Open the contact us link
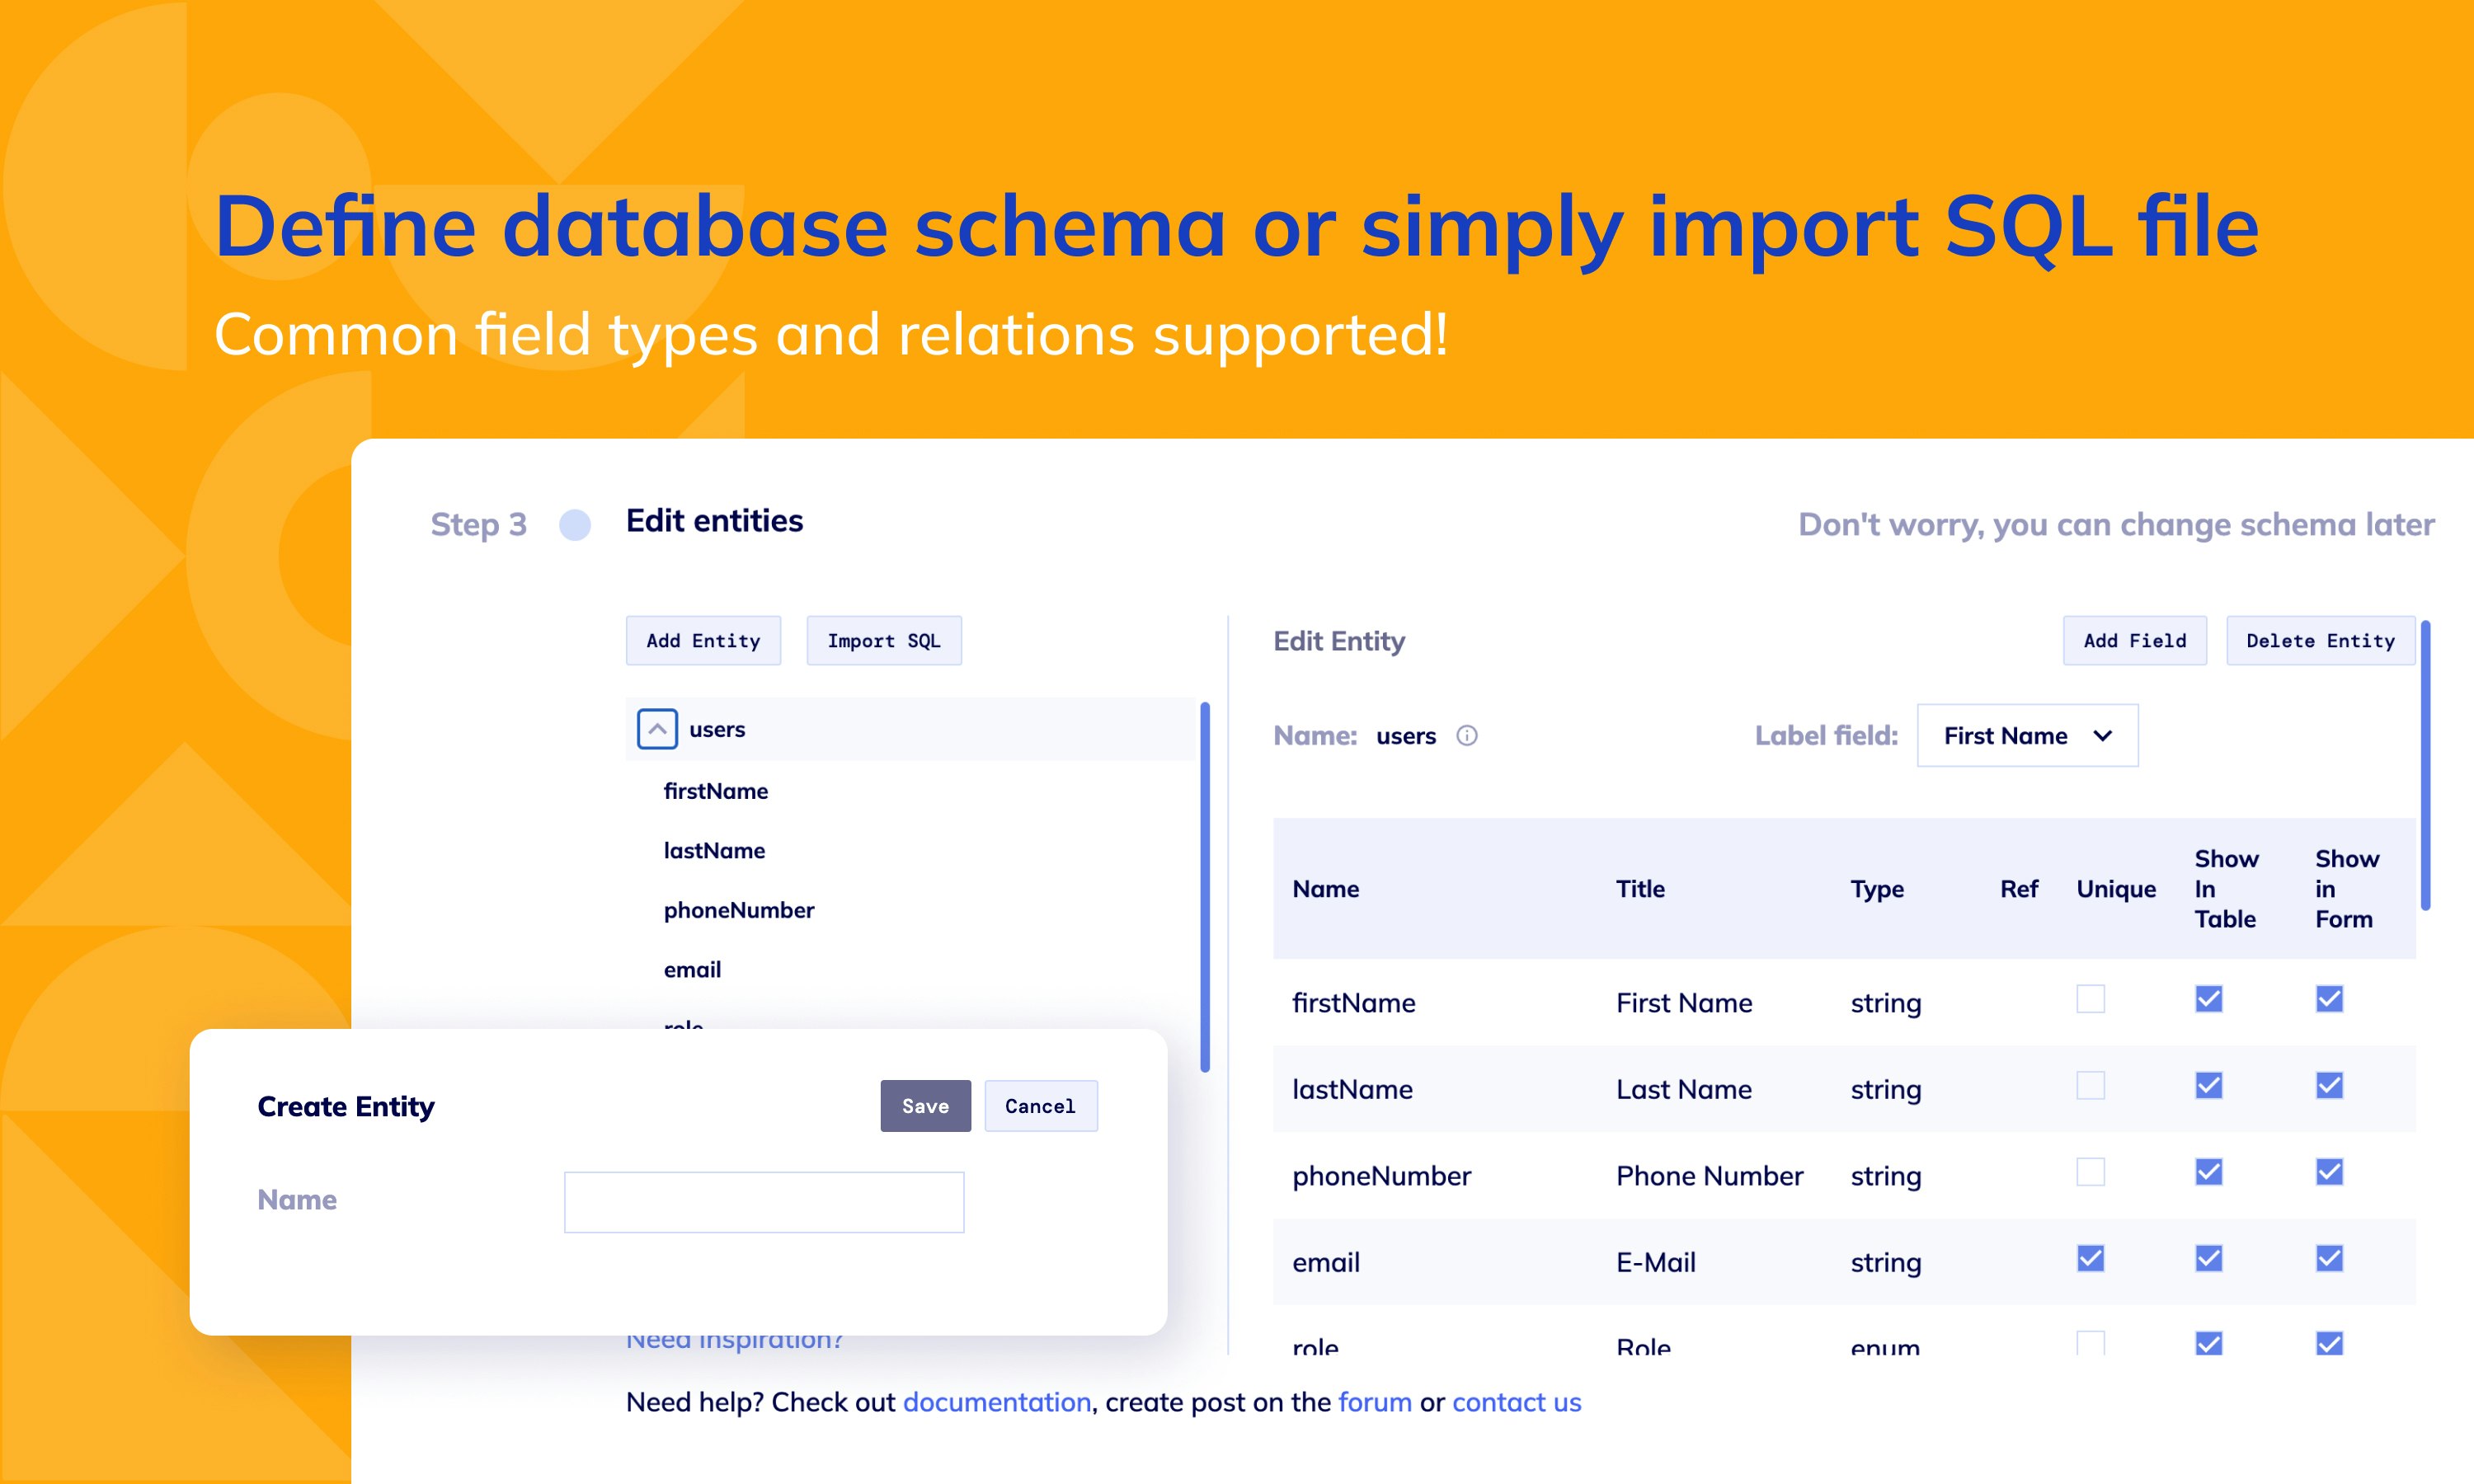The width and height of the screenshot is (2474, 1484). tap(1516, 1402)
